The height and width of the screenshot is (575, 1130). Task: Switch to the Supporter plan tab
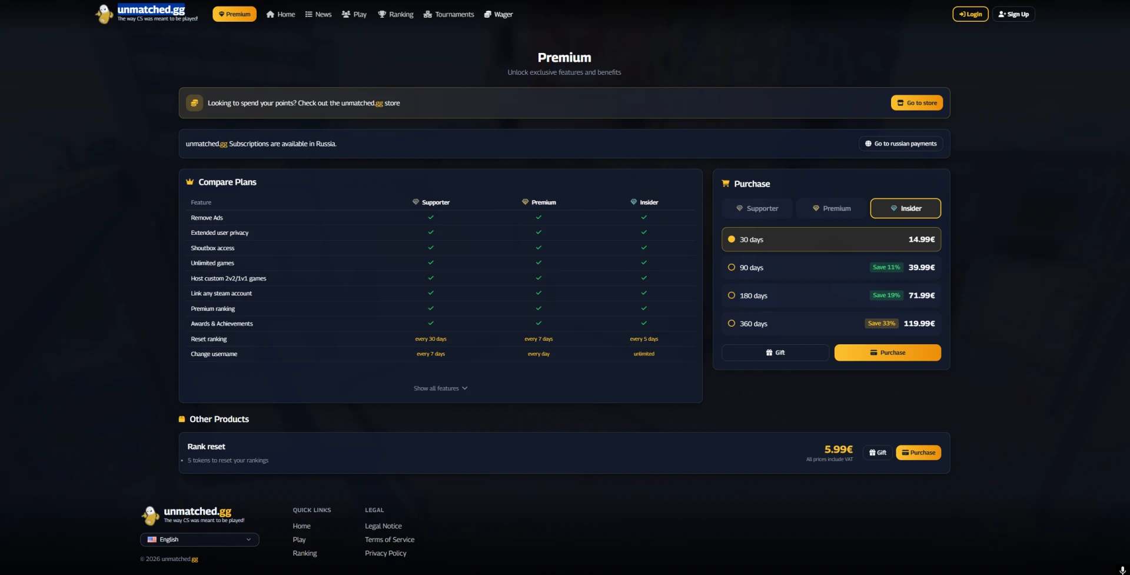(757, 208)
